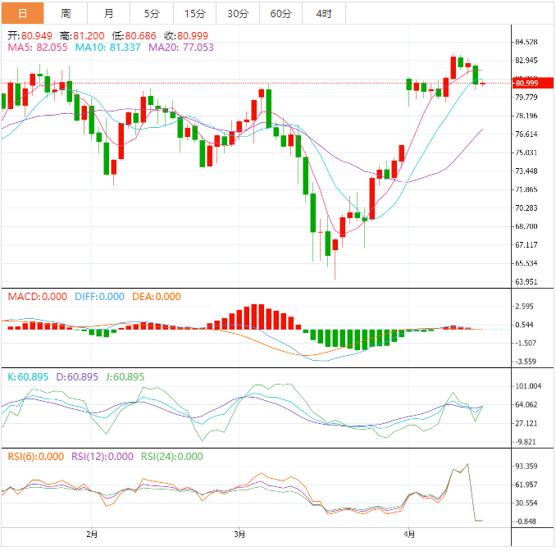
Task: Click the red 80.999 current price tag
Action: [526, 83]
